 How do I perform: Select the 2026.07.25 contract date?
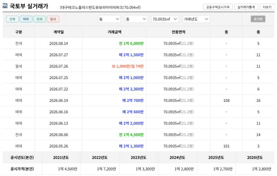tap(59, 78)
